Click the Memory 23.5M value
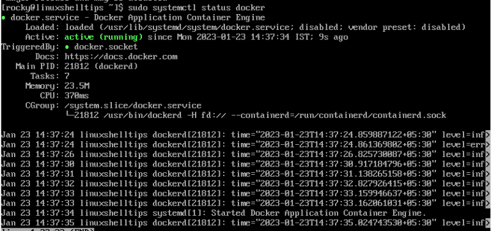Image resolution: width=491 pixels, height=231 pixels. [77, 86]
